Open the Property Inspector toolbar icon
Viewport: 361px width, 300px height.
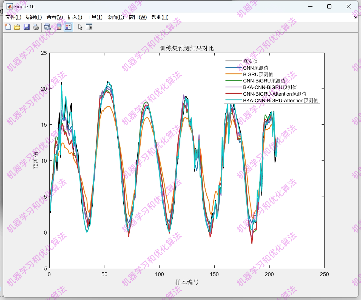(x=89, y=27)
